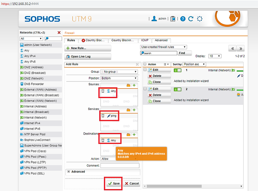The width and height of the screenshot is (258, 191).
Task: Click green plus to add new Destination
Action: click(x=134, y=135)
